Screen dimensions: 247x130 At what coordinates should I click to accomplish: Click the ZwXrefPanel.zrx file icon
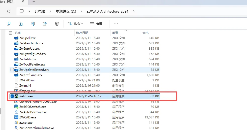pyautogui.click(x=16, y=75)
